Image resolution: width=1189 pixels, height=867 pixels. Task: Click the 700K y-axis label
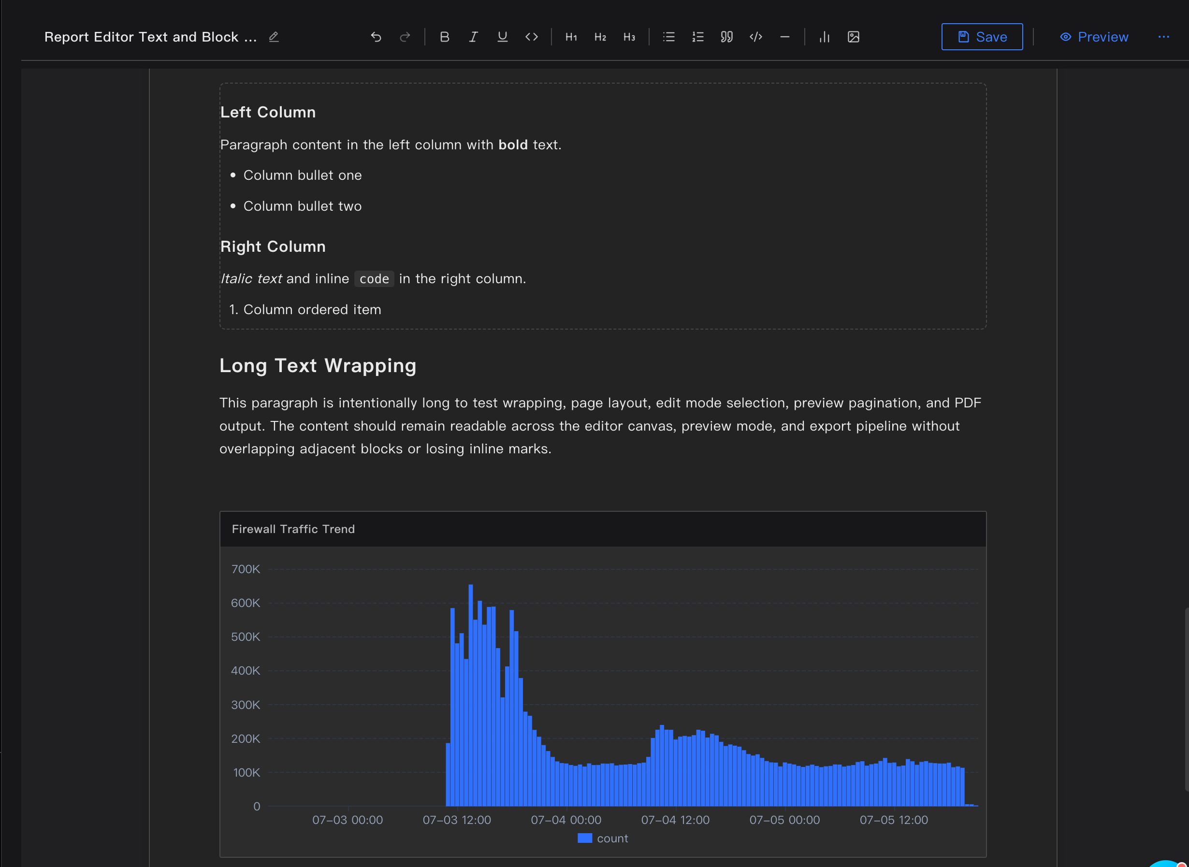point(246,569)
